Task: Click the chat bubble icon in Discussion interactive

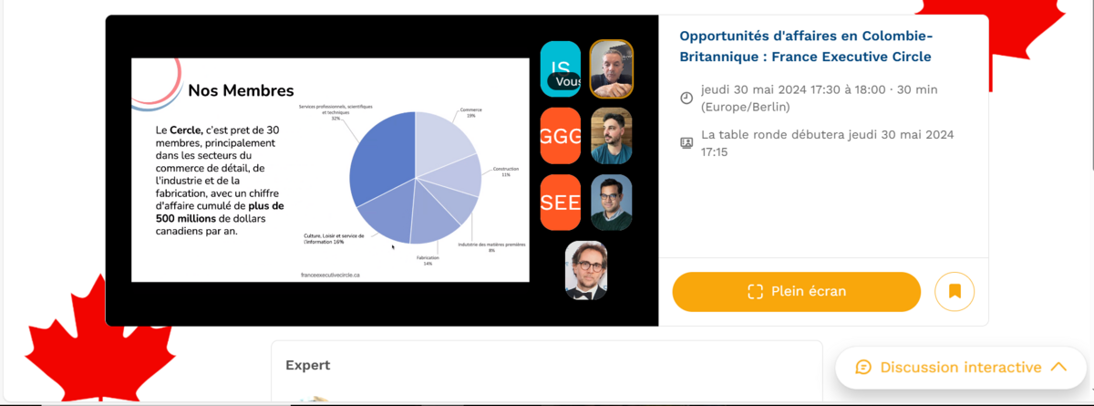Action: click(863, 367)
